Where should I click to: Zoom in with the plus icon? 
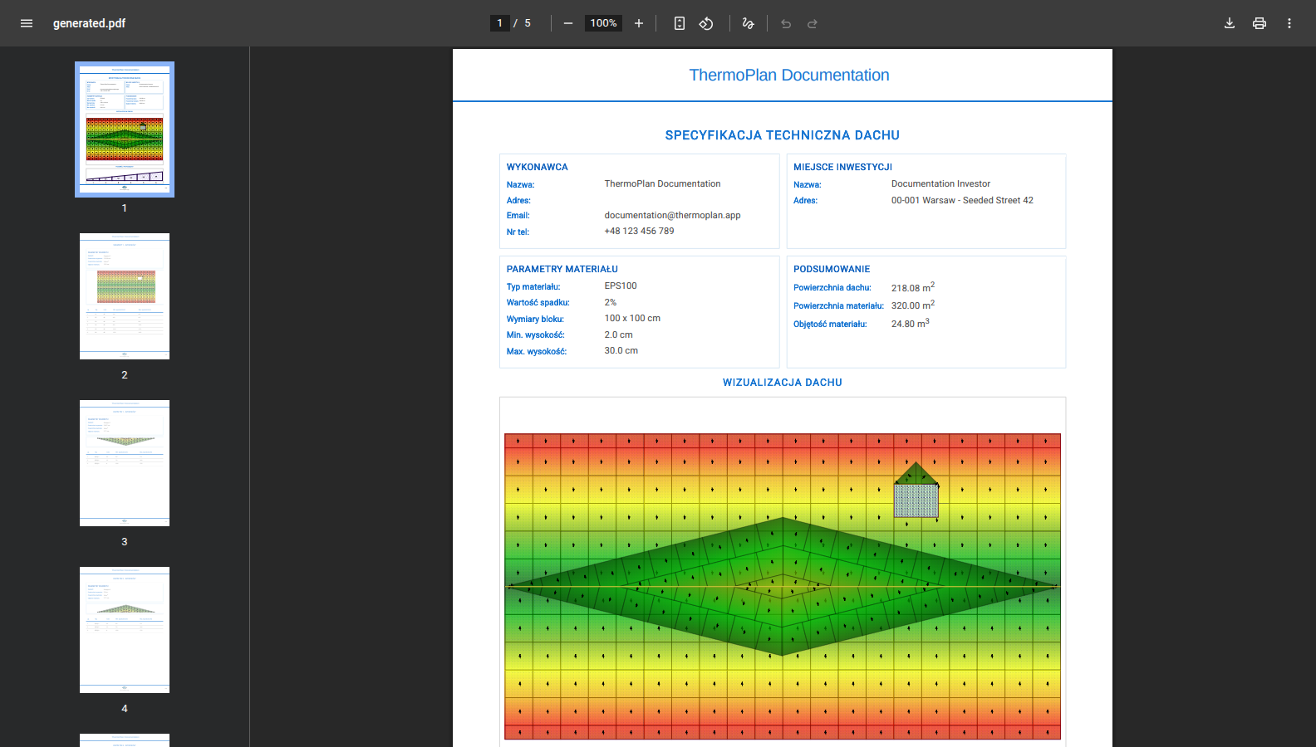639,23
